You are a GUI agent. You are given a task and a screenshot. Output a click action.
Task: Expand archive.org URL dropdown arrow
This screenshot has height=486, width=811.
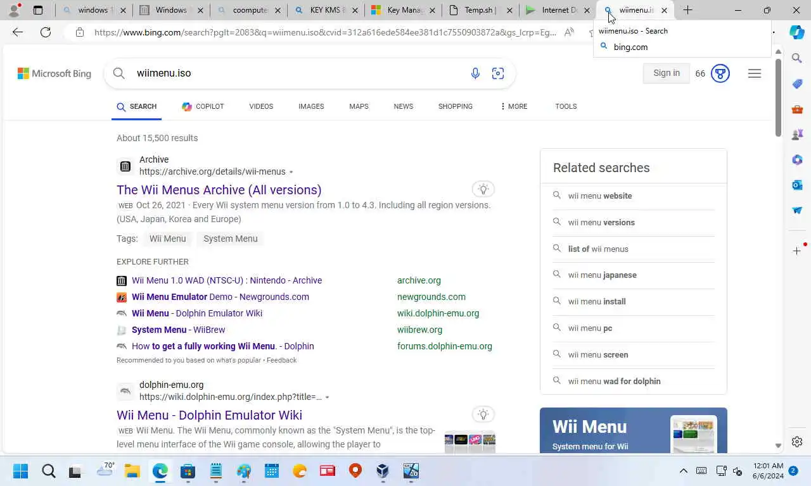coord(291,172)
